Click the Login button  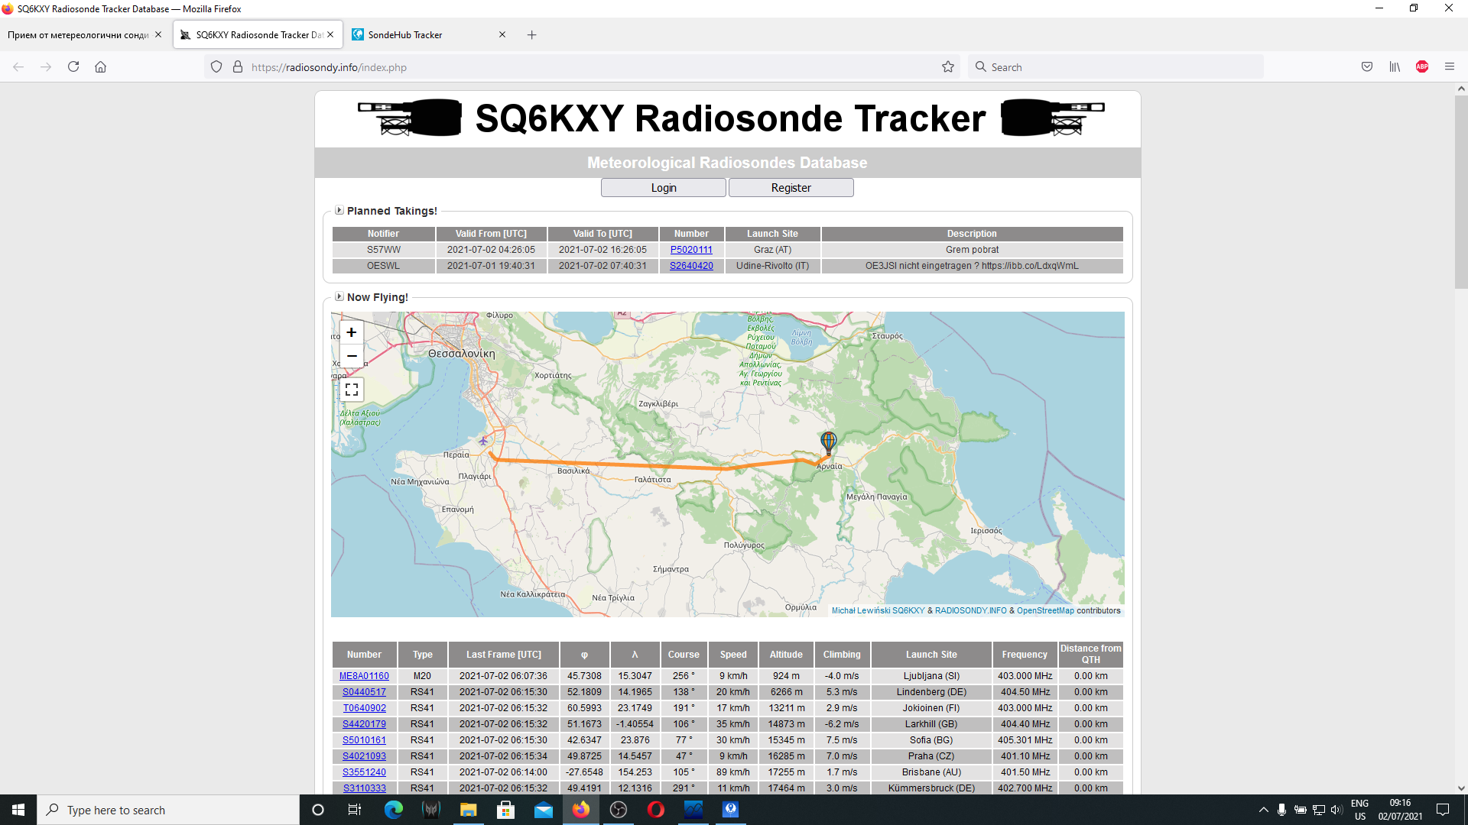coord(663,187)
